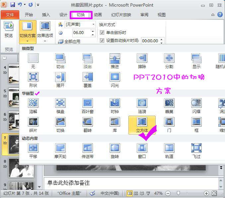The image size is (225, 198).
Task: Click the zoom out minus button
Action: click(x=168, y=193)
